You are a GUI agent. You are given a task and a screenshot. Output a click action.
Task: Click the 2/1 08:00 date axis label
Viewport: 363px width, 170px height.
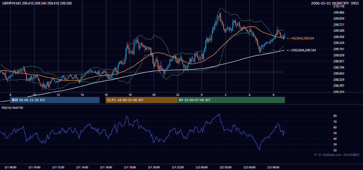click(x=11, y=167)
